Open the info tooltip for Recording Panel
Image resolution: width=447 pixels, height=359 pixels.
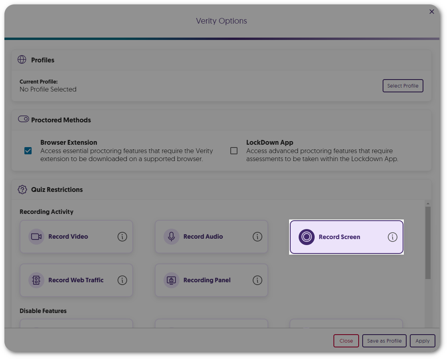[x=257, y=280]
